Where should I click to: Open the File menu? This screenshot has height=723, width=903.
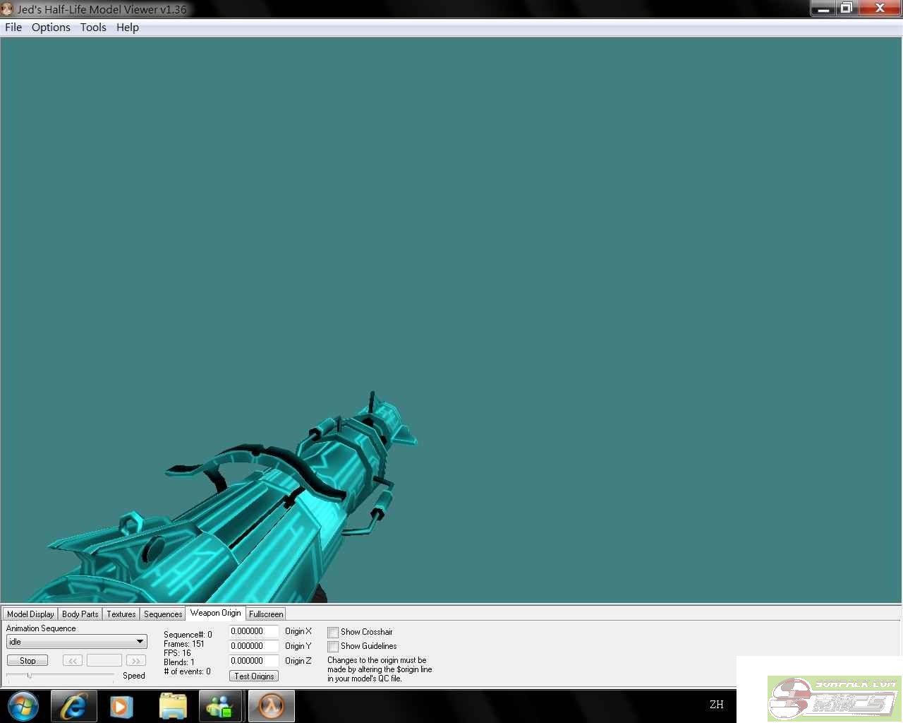pyautogui.click(x=13, y=28)
